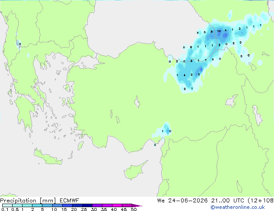Image resolution: width=274 pixels, height=211 pixels.
Task: Pick the 30–35 mm violet legend box
Action: [x=97, y=205]
